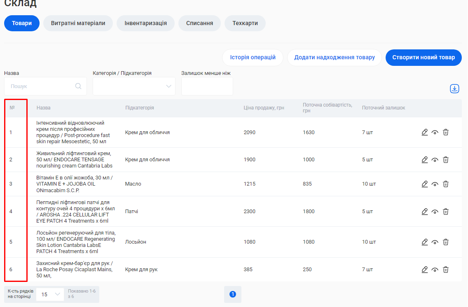
Task: Edit the Патчі product in row 4
Action: 425,212
